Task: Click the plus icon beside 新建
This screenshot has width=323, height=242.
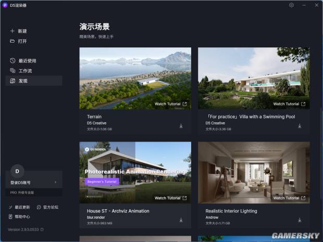Action: [x=12, y=31]
